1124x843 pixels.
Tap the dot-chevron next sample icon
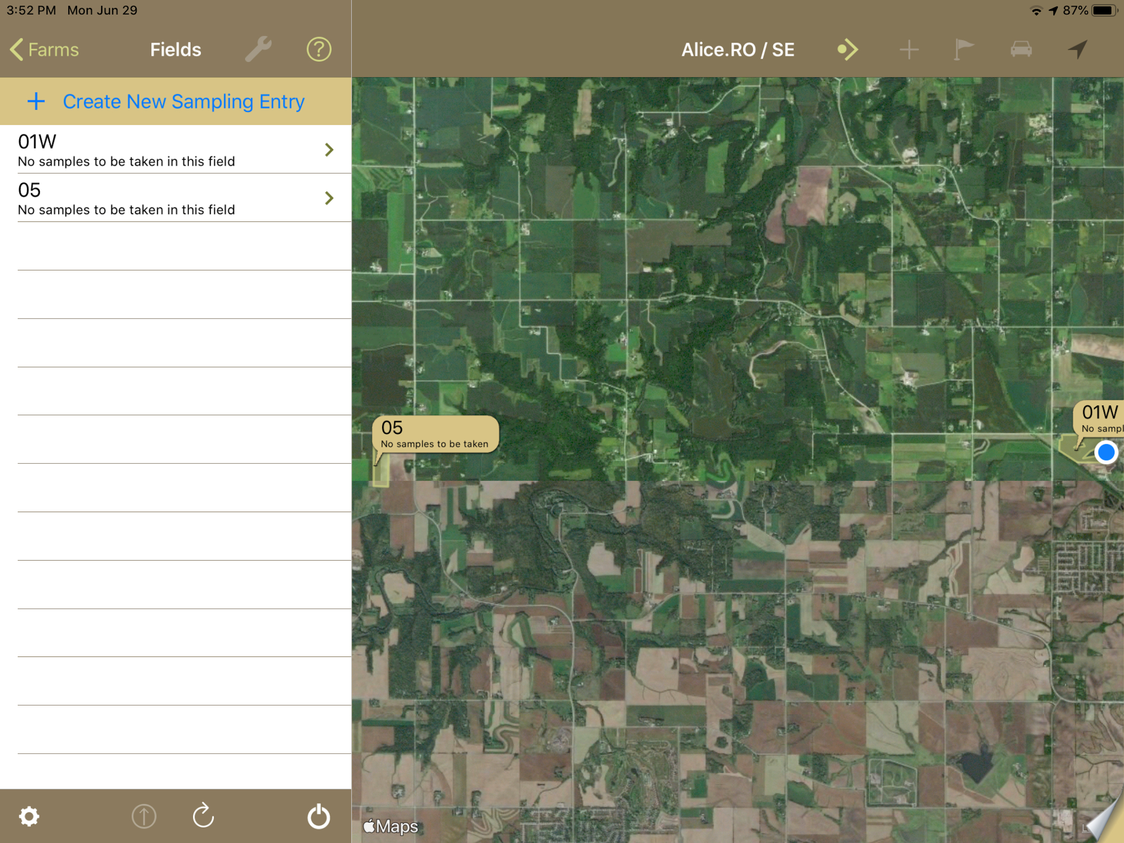click(x=848, y=49)
